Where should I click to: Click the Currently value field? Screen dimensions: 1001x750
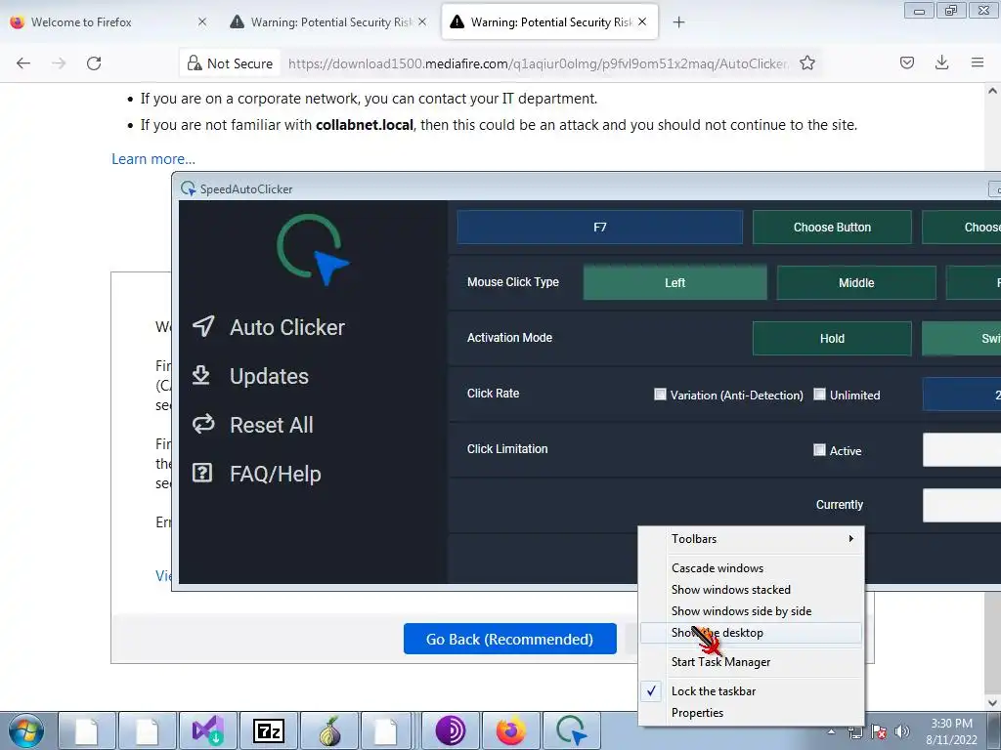pos(962,505)
